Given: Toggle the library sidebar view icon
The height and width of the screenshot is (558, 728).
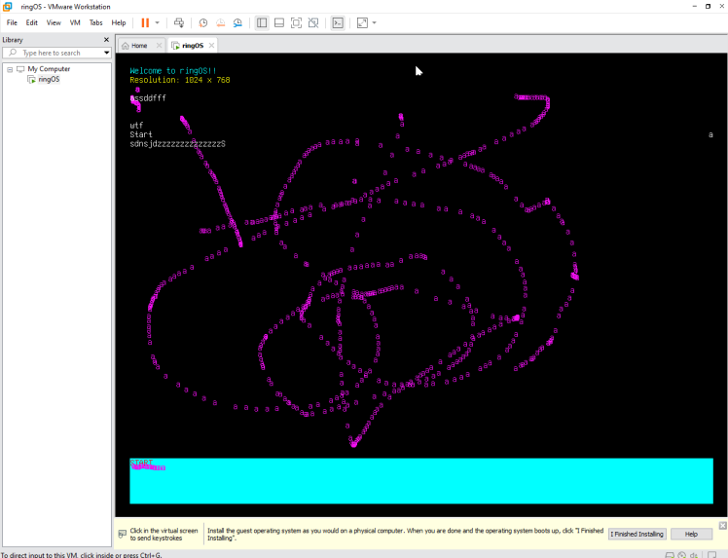Looking at the screenshot, I should click(x=262, y=22).
